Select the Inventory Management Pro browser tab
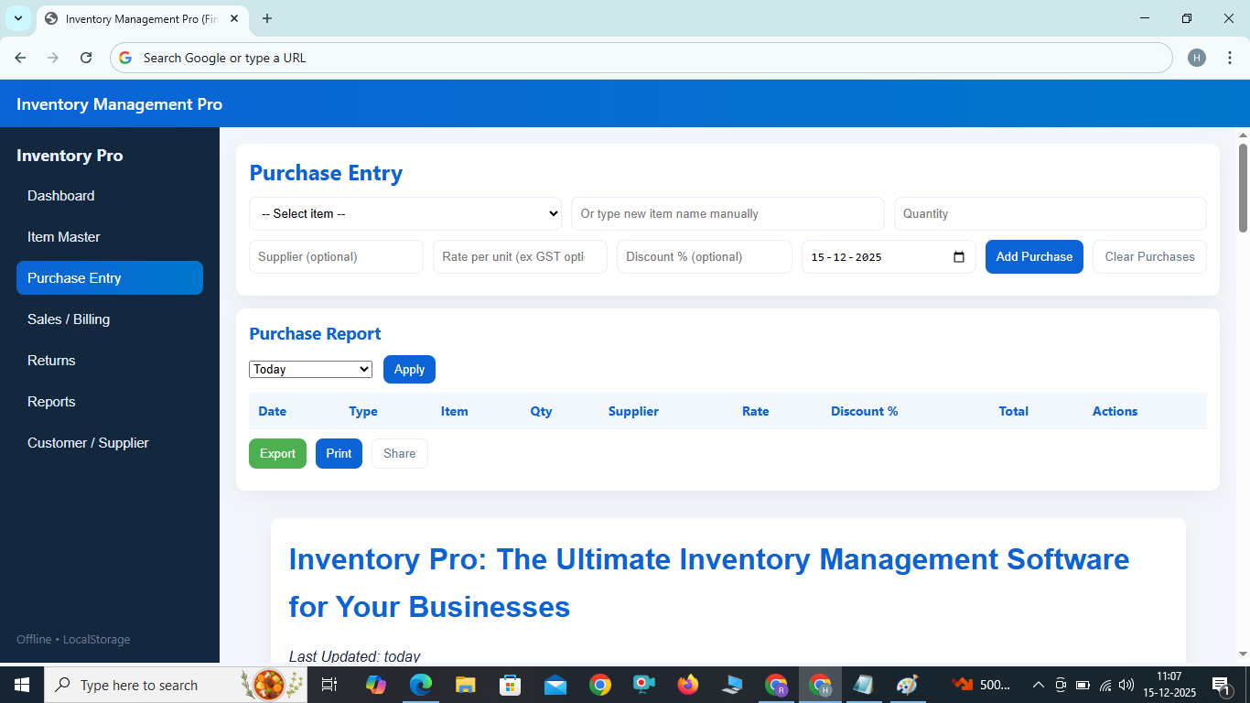Screen dimensions: 1250x703 pyautogui.click(x=137, y=18)
